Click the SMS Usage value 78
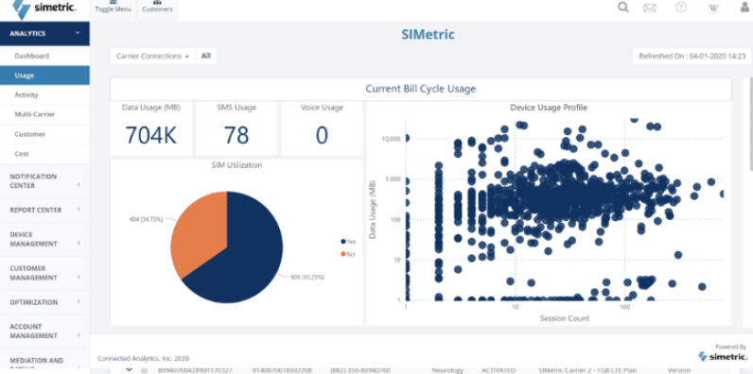The height and width of the screenshot is (374, 753). click(x=236, y=136)
